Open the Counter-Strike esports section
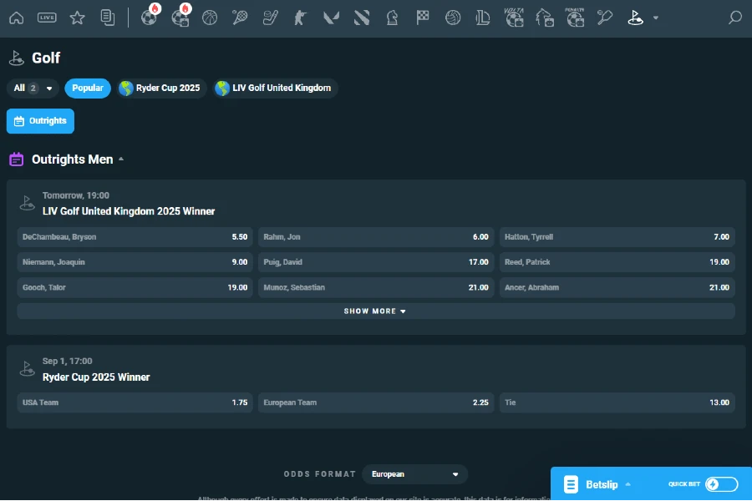The height and width of the screenshot is (501, 752). (301, 17)
